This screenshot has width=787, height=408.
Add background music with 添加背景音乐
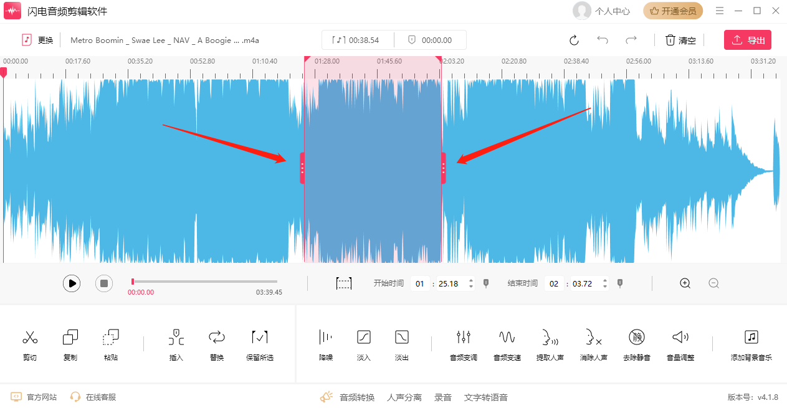pos(751,338)
